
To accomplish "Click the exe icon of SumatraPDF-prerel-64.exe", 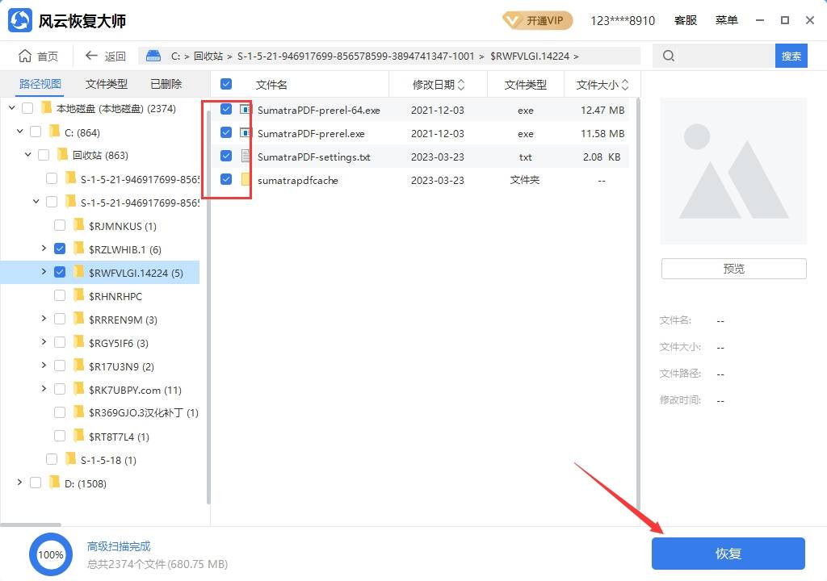I will 246,110.
